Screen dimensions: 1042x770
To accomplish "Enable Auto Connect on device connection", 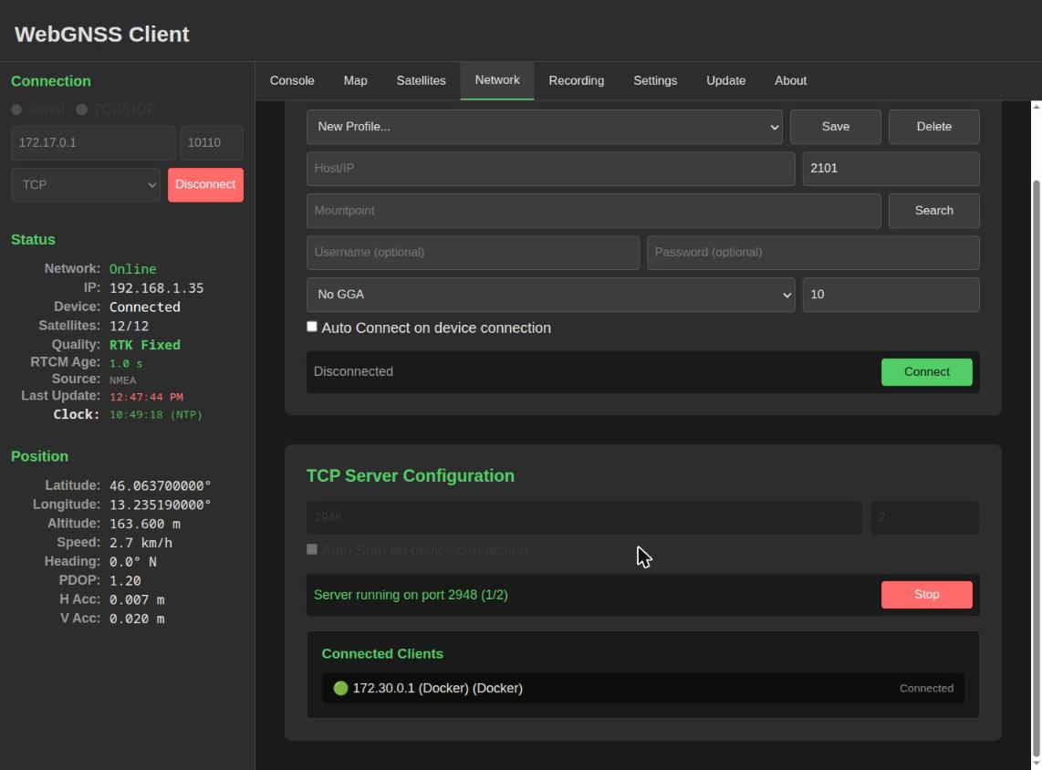I will (x=312, y=327).
